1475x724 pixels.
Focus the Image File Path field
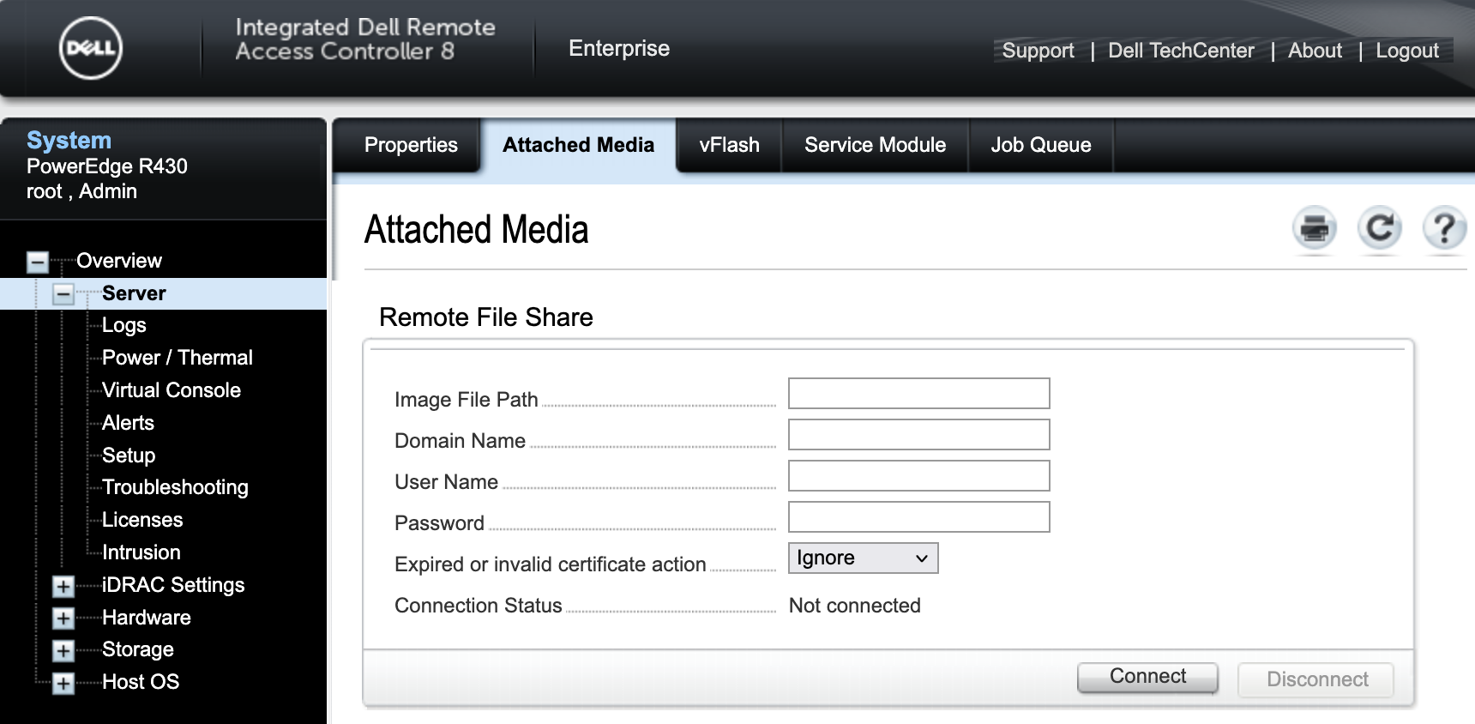(919, 393)
